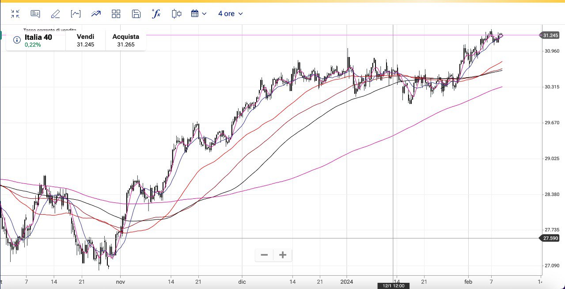Viewport: 565px width, 289px height.
Task: Select the pencil drawing tool
Action: coord(55,14)
